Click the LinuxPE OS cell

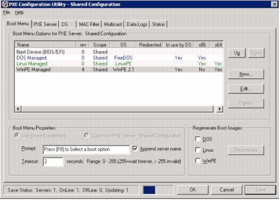[123, 64]
